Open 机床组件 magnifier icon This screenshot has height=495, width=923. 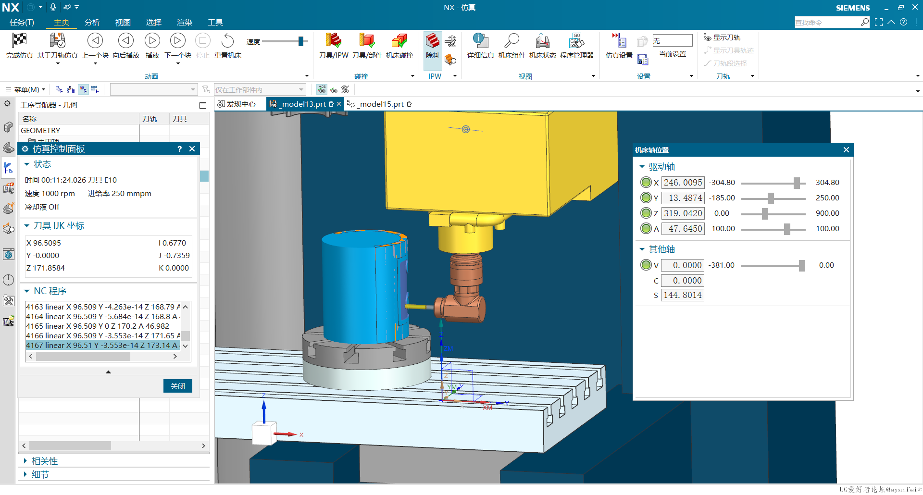coord(511,40)
